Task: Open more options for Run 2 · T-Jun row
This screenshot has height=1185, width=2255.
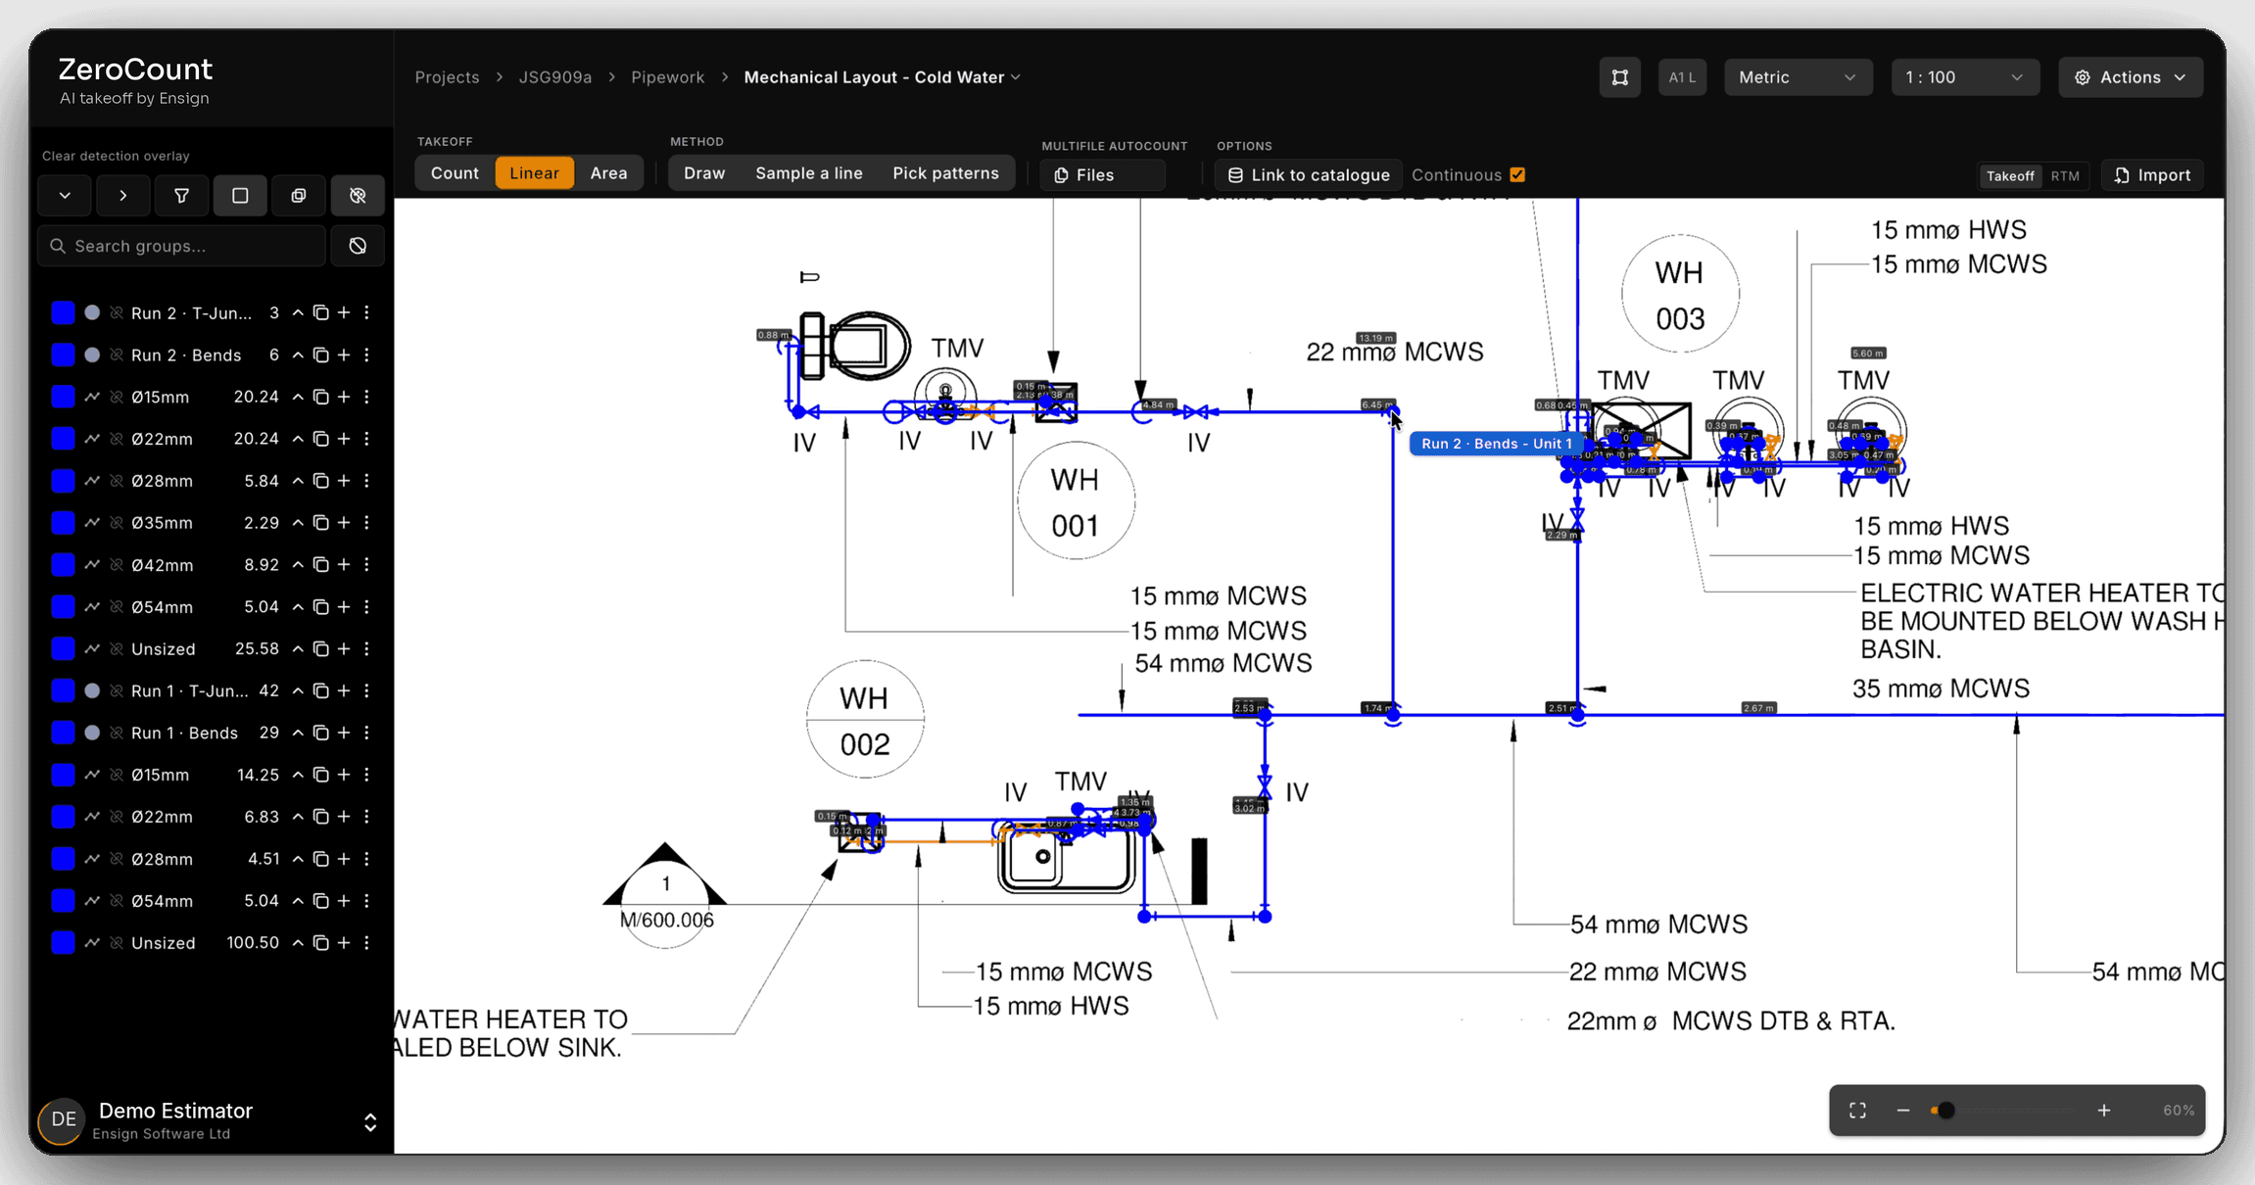Action: (x=367, y=312)
